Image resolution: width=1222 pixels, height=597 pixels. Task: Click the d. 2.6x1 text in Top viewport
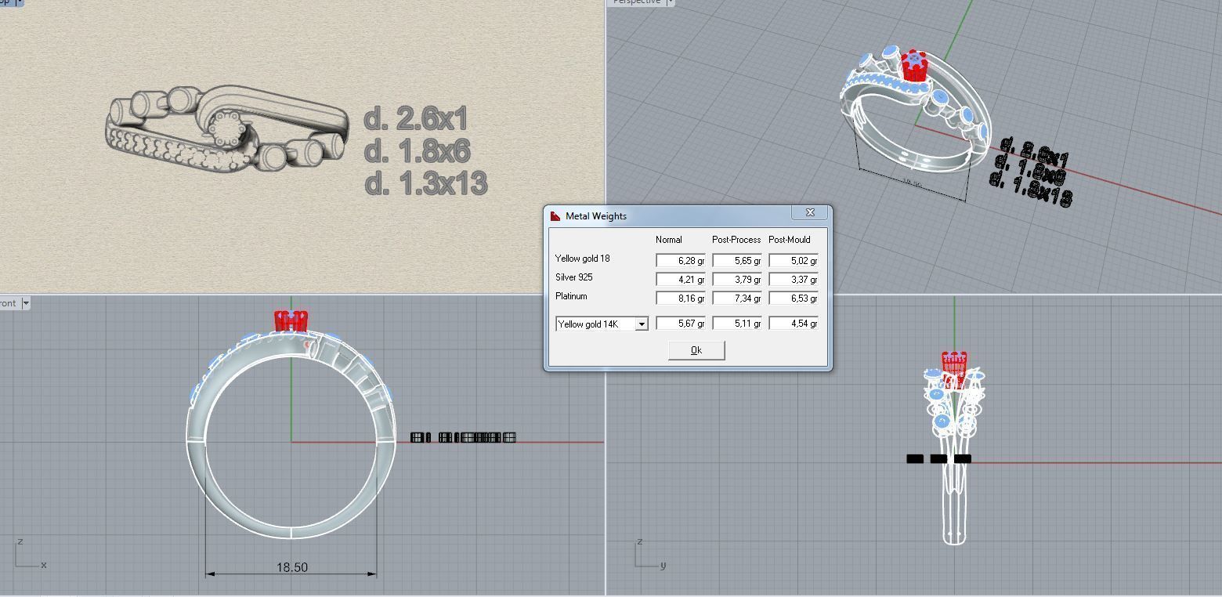coord(416,119)
